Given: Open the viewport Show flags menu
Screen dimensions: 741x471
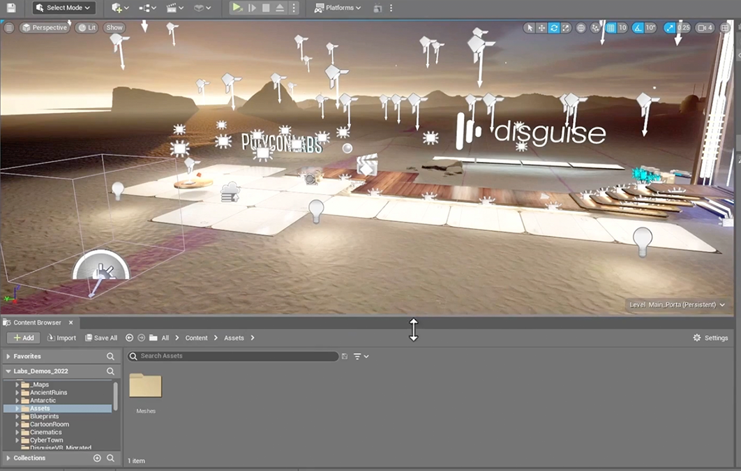Looking at the screenshot, I should pyautogui.click(x=114, y=27).
